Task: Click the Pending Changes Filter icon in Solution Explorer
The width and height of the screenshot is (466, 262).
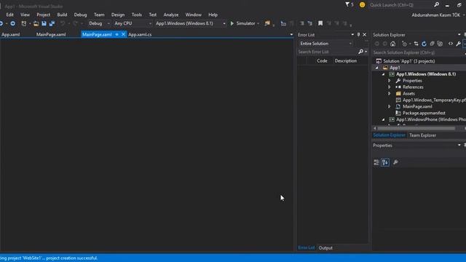Action: (404, 44)
